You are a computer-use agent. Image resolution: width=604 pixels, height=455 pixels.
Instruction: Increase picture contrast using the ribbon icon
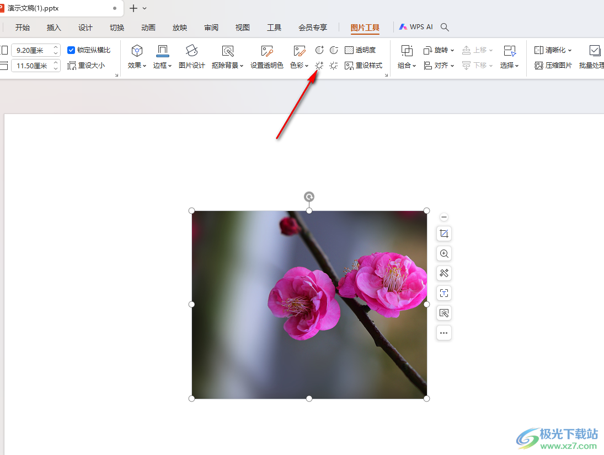[319, 50]
